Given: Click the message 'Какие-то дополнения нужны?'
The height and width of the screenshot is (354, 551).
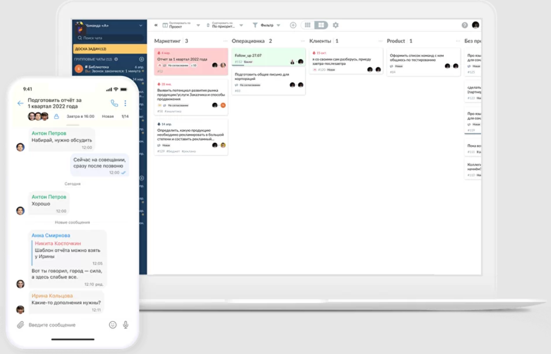Looking at the screenshot, I should 66,303.
